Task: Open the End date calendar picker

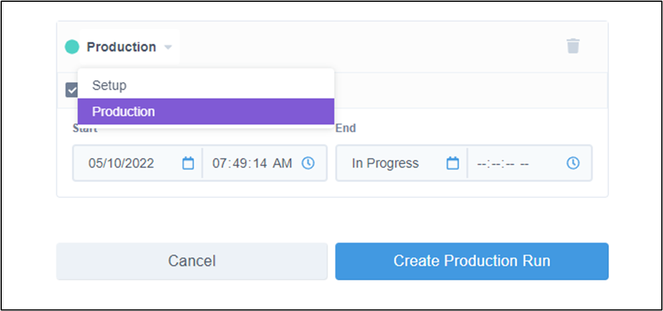Action: pyautogui.click(x=453, y=163)
